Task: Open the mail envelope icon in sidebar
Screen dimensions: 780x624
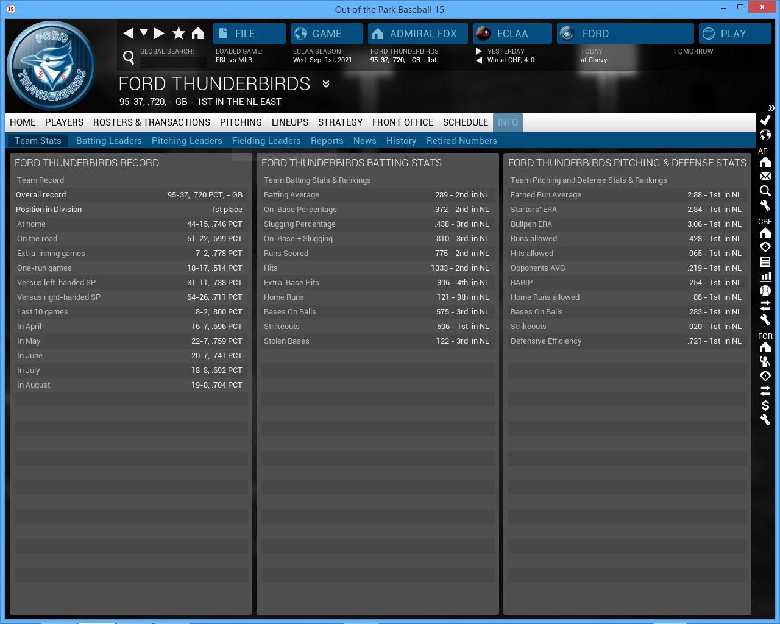Action: pyautogui.click(x=765, y=176)
